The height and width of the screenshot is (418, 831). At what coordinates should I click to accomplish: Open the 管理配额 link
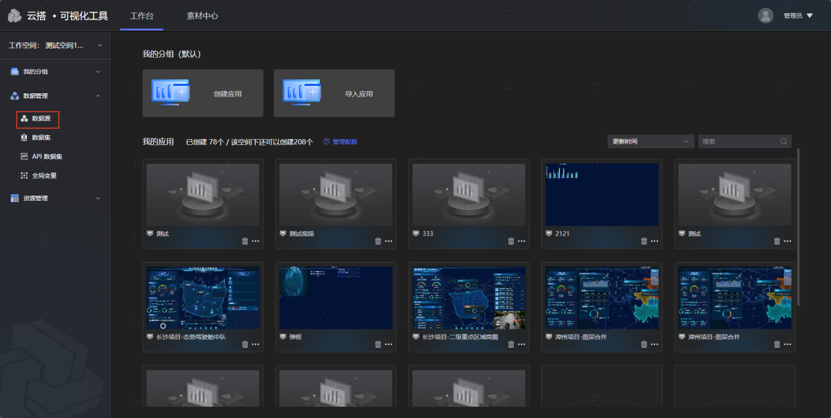[x=345, y=142]
